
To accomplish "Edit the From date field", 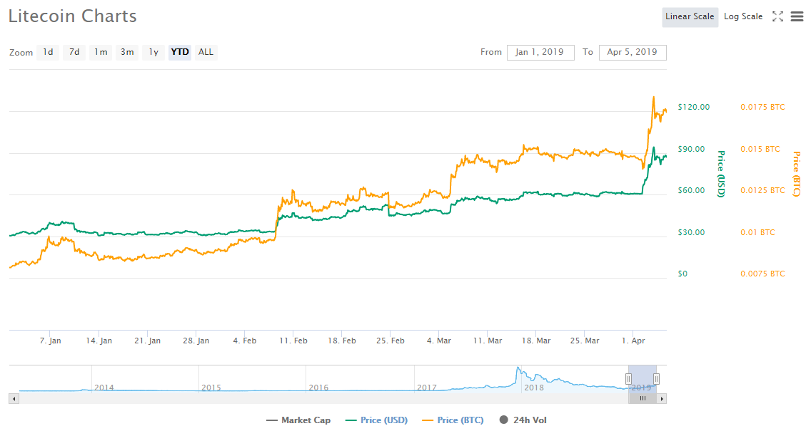I will coord(540,52).
